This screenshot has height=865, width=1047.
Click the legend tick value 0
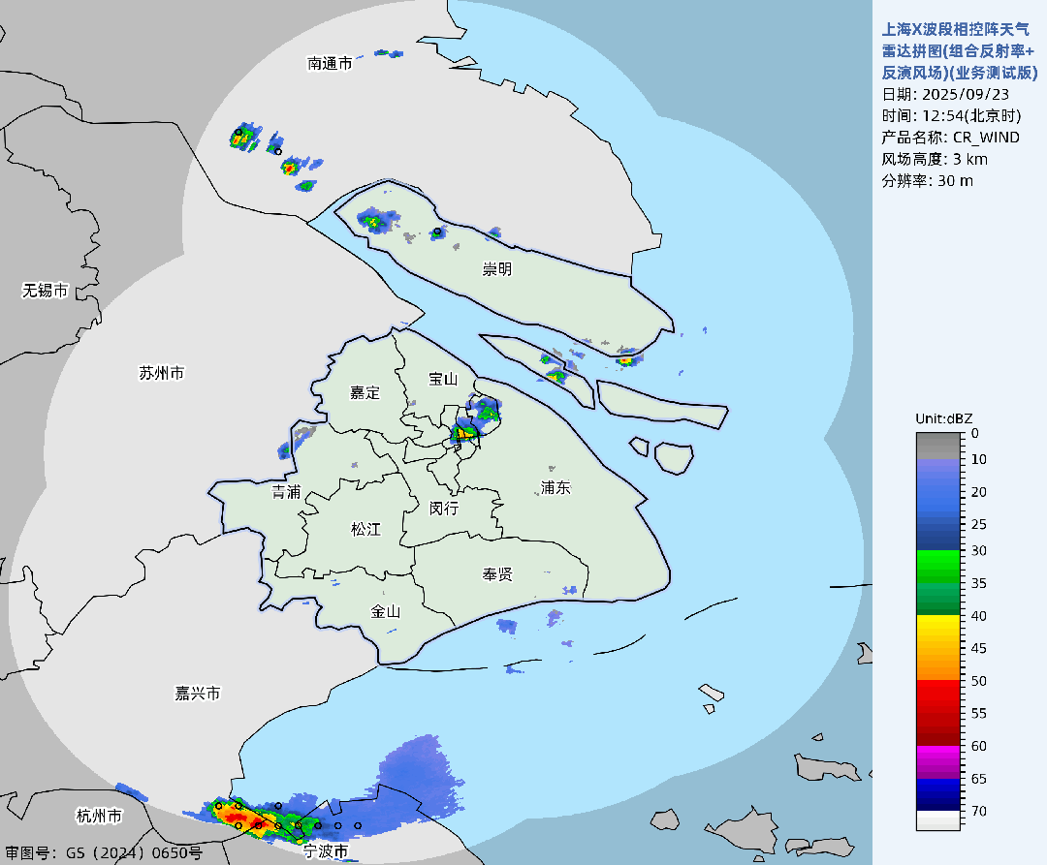[x=975, y=433]
